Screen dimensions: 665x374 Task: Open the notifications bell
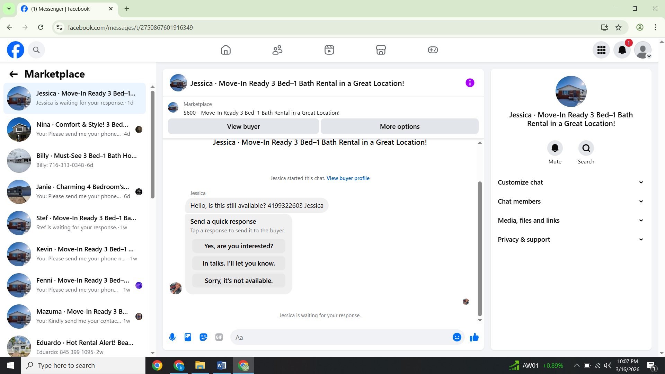[622, 50]
